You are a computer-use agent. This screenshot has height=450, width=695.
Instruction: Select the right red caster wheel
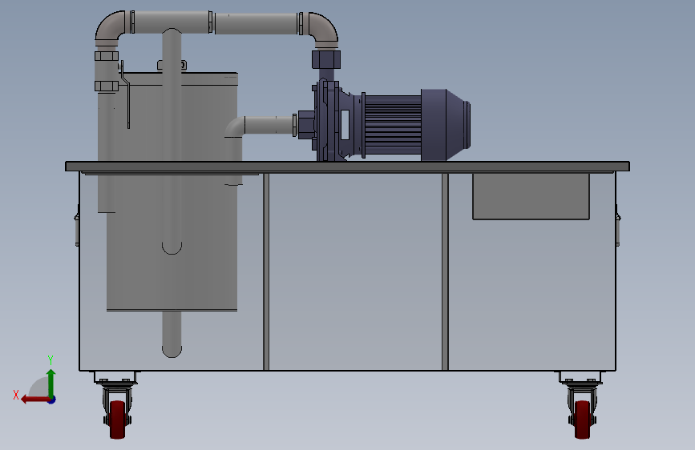583,420
